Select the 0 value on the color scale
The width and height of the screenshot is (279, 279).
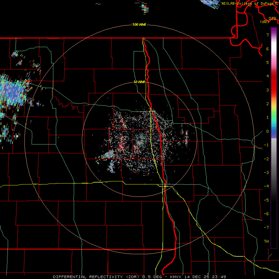[x=268, y=131]
